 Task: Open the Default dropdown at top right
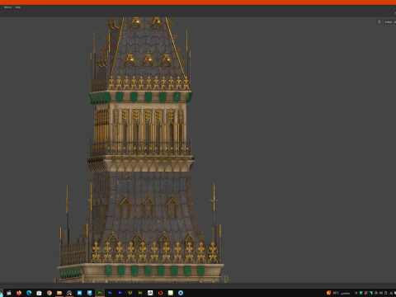coord(390,22)
